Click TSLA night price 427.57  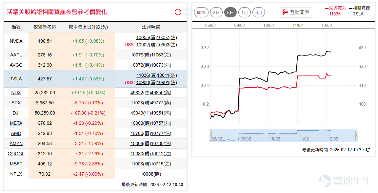pyautogui.click(x=45, y=79)
